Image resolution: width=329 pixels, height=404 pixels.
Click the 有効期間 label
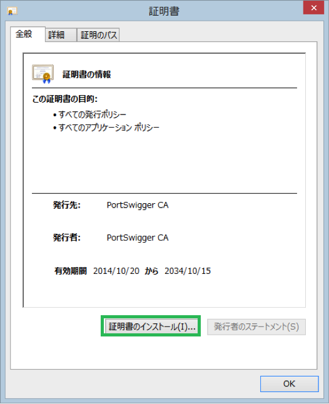[x=71, y=271]
